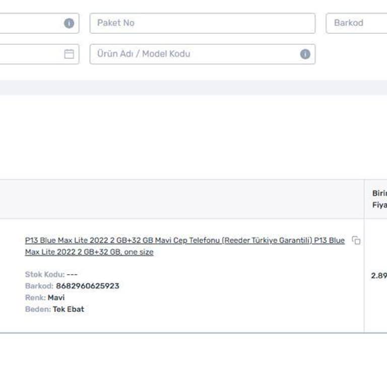
Task: Click info icon left of Paket No
Action: click(x=69, y=23)
